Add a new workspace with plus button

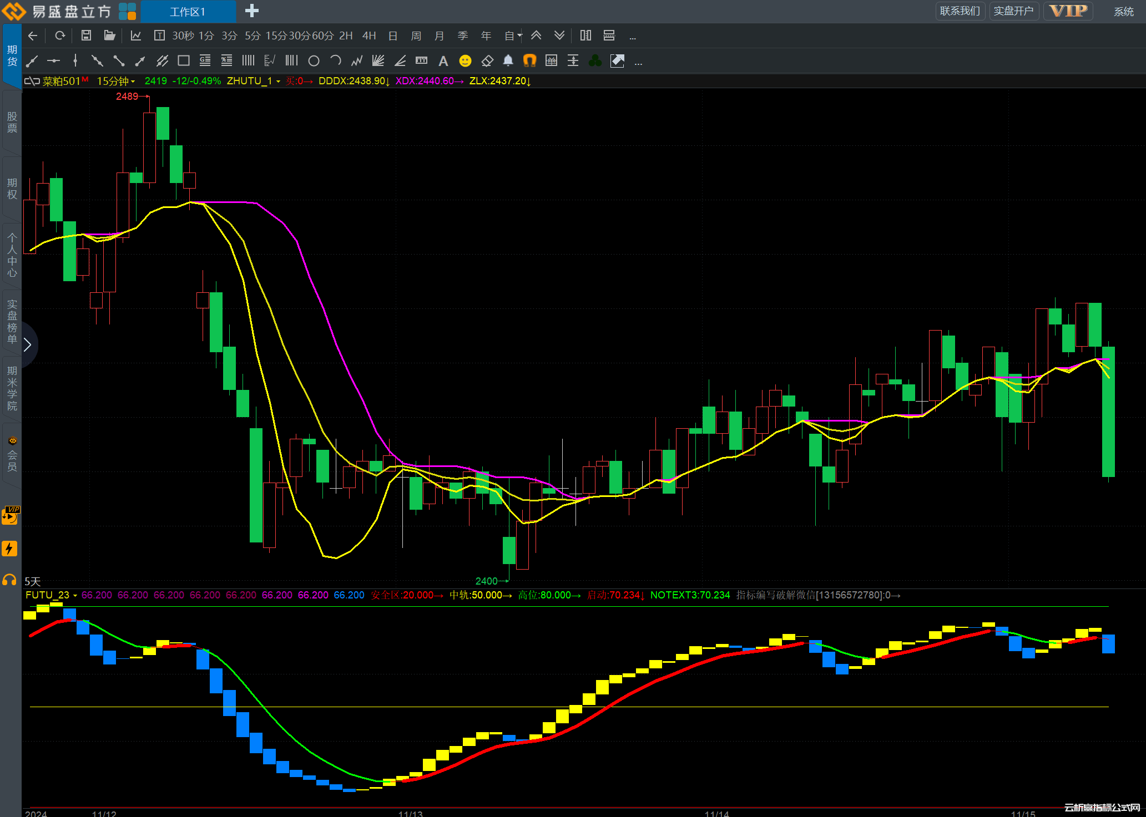pyautogui.click(x=251, y=11)
